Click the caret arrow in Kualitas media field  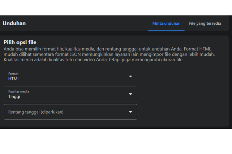coord(131,94)
